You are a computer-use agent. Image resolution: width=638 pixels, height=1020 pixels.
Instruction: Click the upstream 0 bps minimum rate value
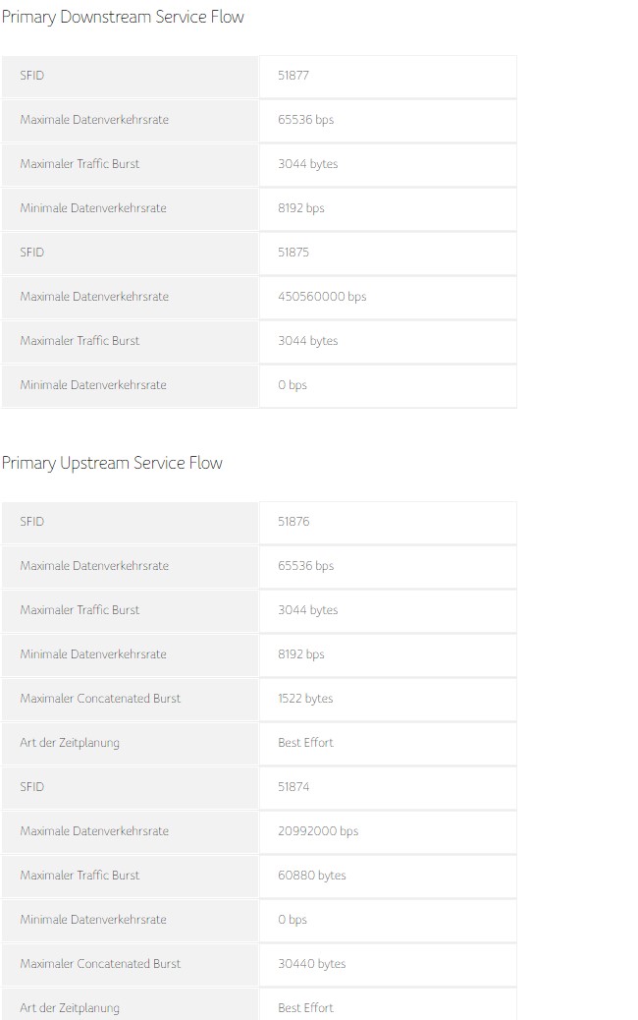[x=292, y=920]
